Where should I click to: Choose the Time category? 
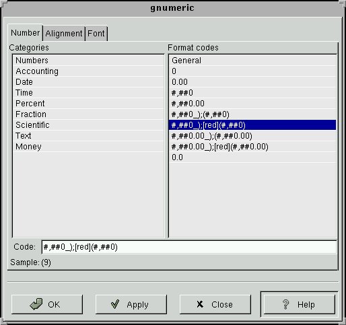88,93
